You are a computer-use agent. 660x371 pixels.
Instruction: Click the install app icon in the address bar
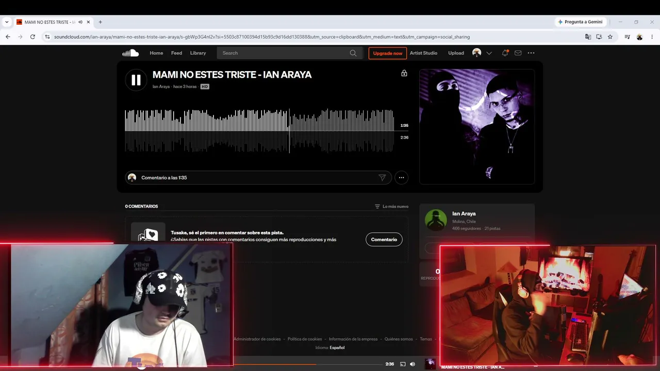point(599,37)
